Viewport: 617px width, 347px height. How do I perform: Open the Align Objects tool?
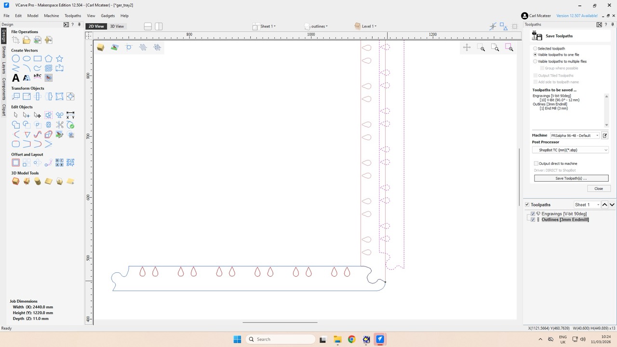[70, 96]
